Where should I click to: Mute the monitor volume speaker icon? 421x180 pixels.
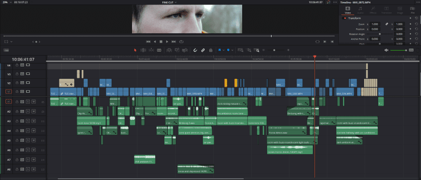point(386,50)
